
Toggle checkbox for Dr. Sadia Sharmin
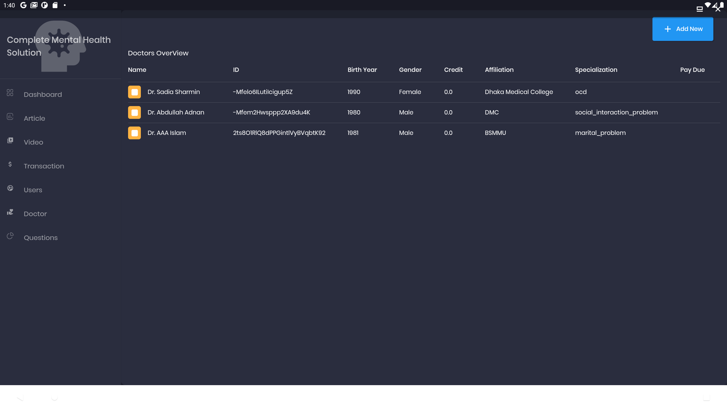coord(134,92)
